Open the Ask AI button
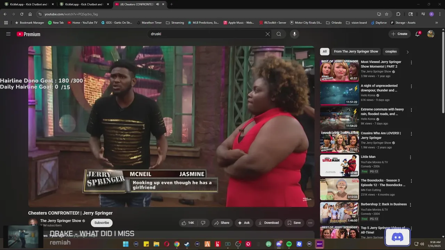Screen dimensions: 445x250 pyautogui.click(x=243, y=223)
